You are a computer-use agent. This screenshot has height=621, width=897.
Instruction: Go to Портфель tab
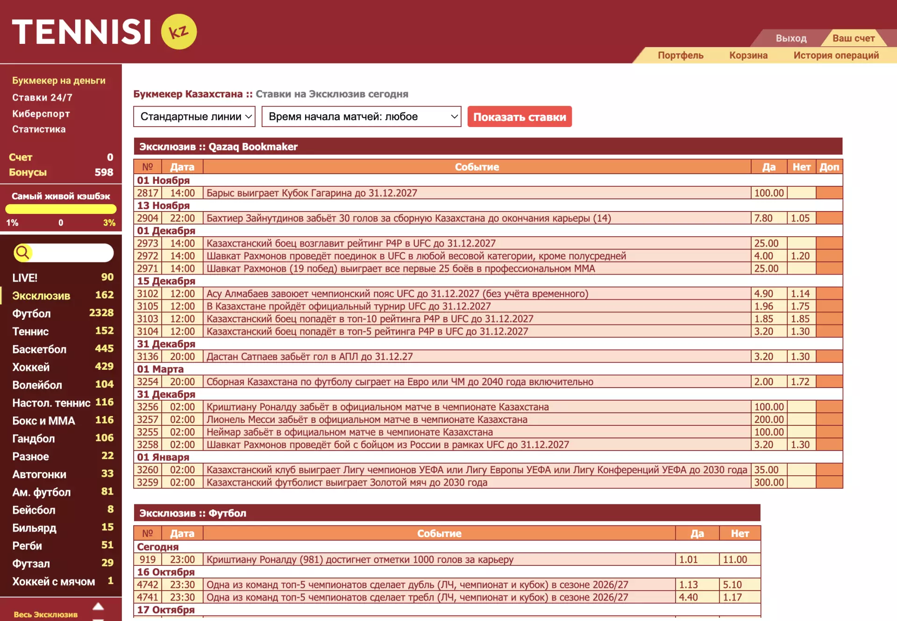tap(680, 55)
